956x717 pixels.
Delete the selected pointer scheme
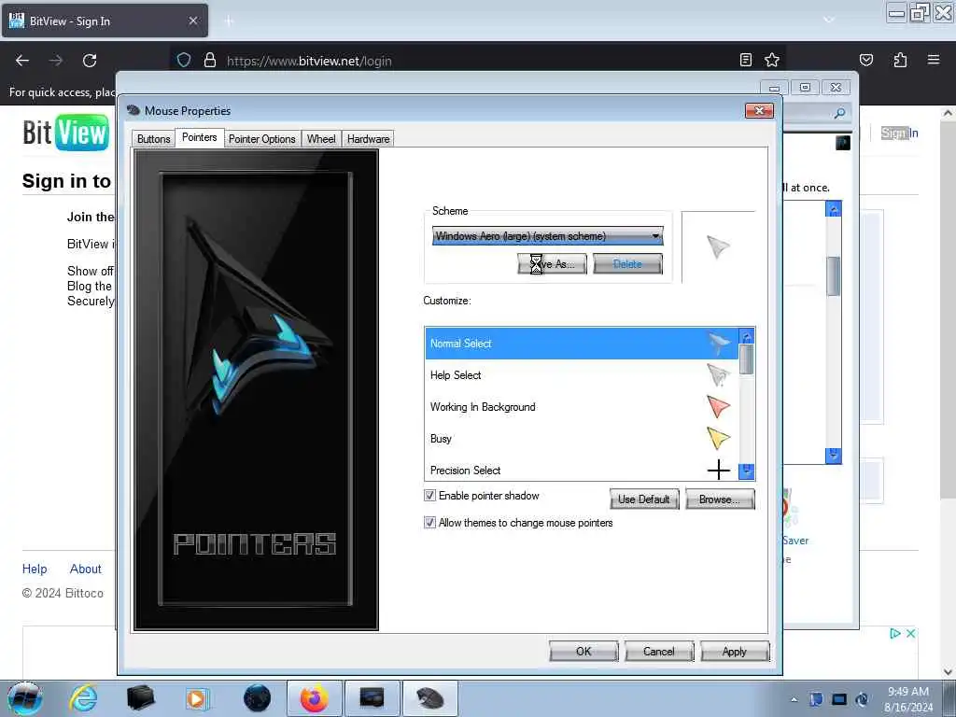(627, 264)
